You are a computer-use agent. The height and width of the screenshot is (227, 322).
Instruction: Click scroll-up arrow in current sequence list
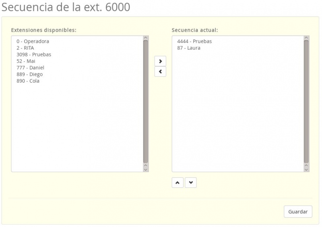point(306,38)
